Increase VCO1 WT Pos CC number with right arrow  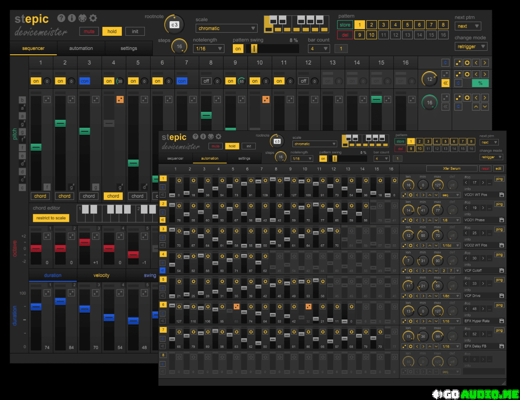[483, 183]
